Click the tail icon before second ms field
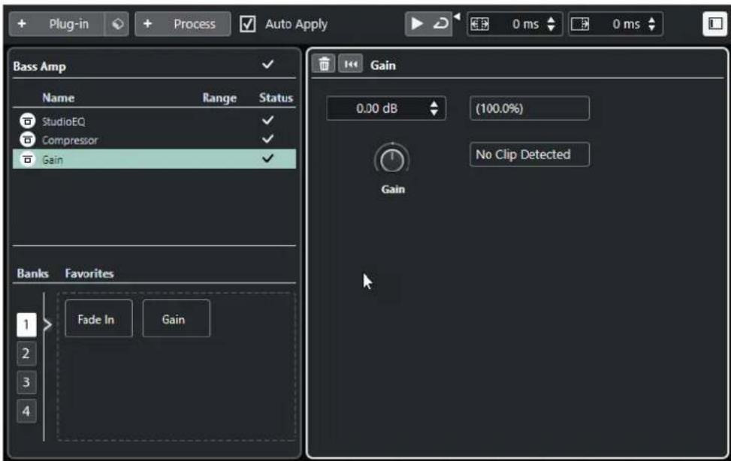 580,24
